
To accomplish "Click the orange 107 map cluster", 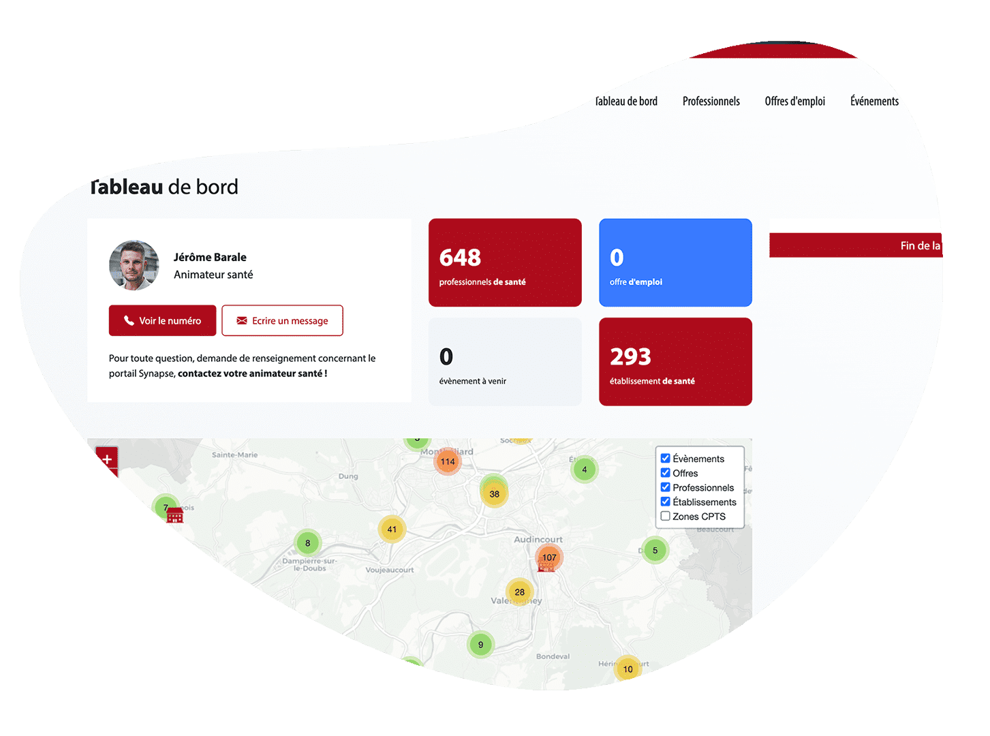I will point(549,557).
